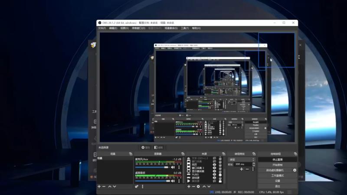This screenshot has width=347, height=195.
Task: Unlock the 媒体源 source
Action: (x=220, y=181)
